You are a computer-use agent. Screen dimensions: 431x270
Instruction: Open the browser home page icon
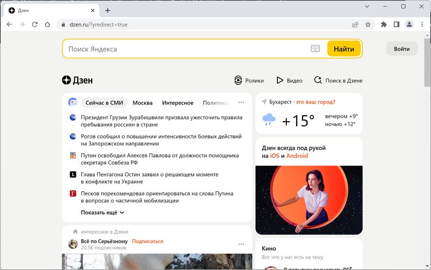coord(47,24)
